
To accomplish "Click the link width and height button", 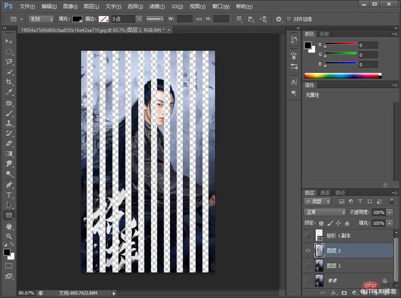I will [x=199, y=19].
